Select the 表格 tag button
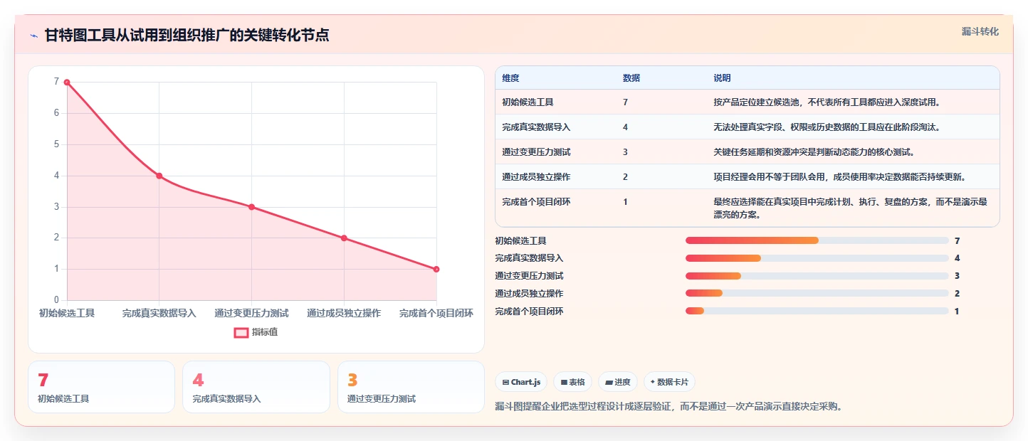 click(572, 382)
